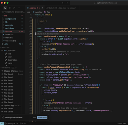Click 'setModalOpen' on line 132
The width and height of the screenshot is (128, 125).
pos(62,29)
